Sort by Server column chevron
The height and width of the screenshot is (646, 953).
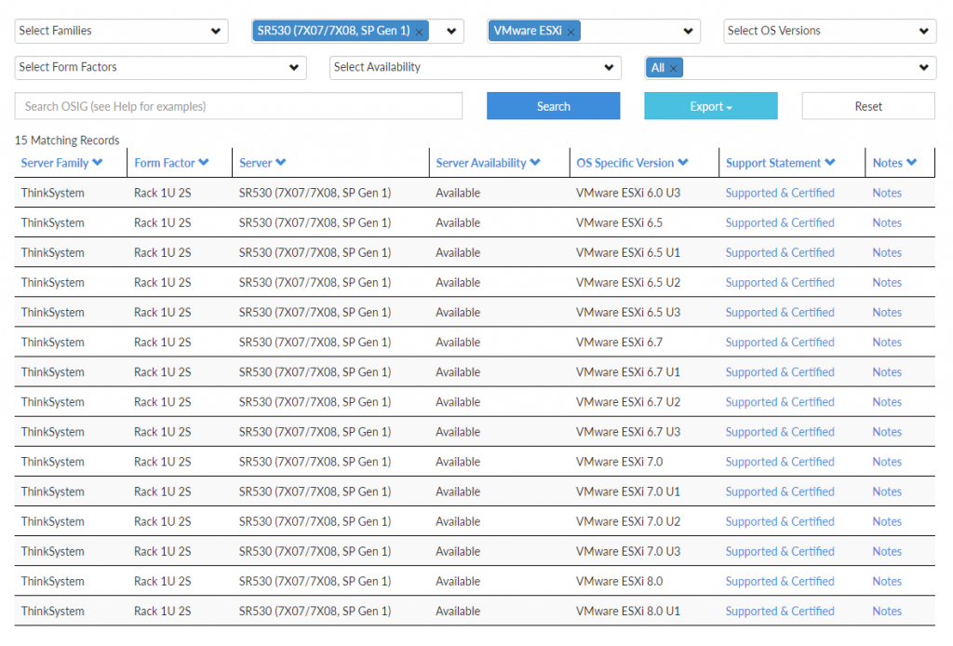(x=280, y=162)
